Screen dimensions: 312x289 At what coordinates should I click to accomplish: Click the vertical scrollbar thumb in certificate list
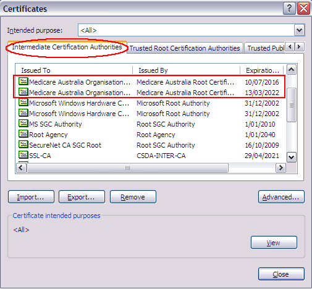(292, 105)
